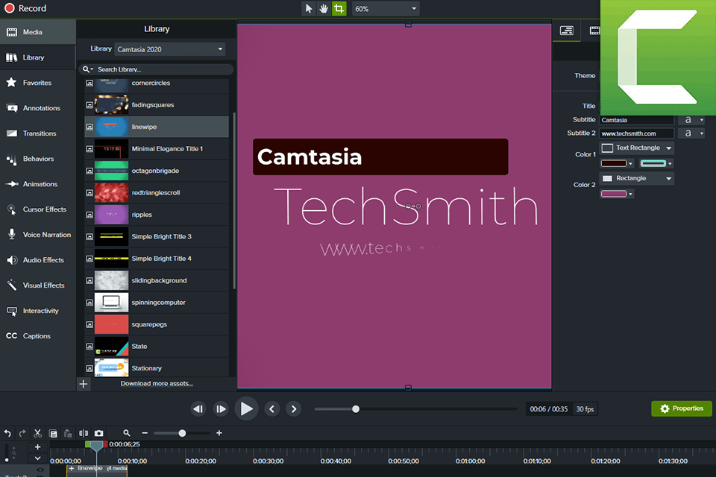Screen dimensions: 716x477
Task: Click the Cut scissors icon above timeline
Action: (x=37, y=433)
